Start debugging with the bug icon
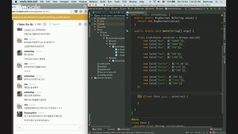This screenshot has height=134, width=238. tap(211, 9)
